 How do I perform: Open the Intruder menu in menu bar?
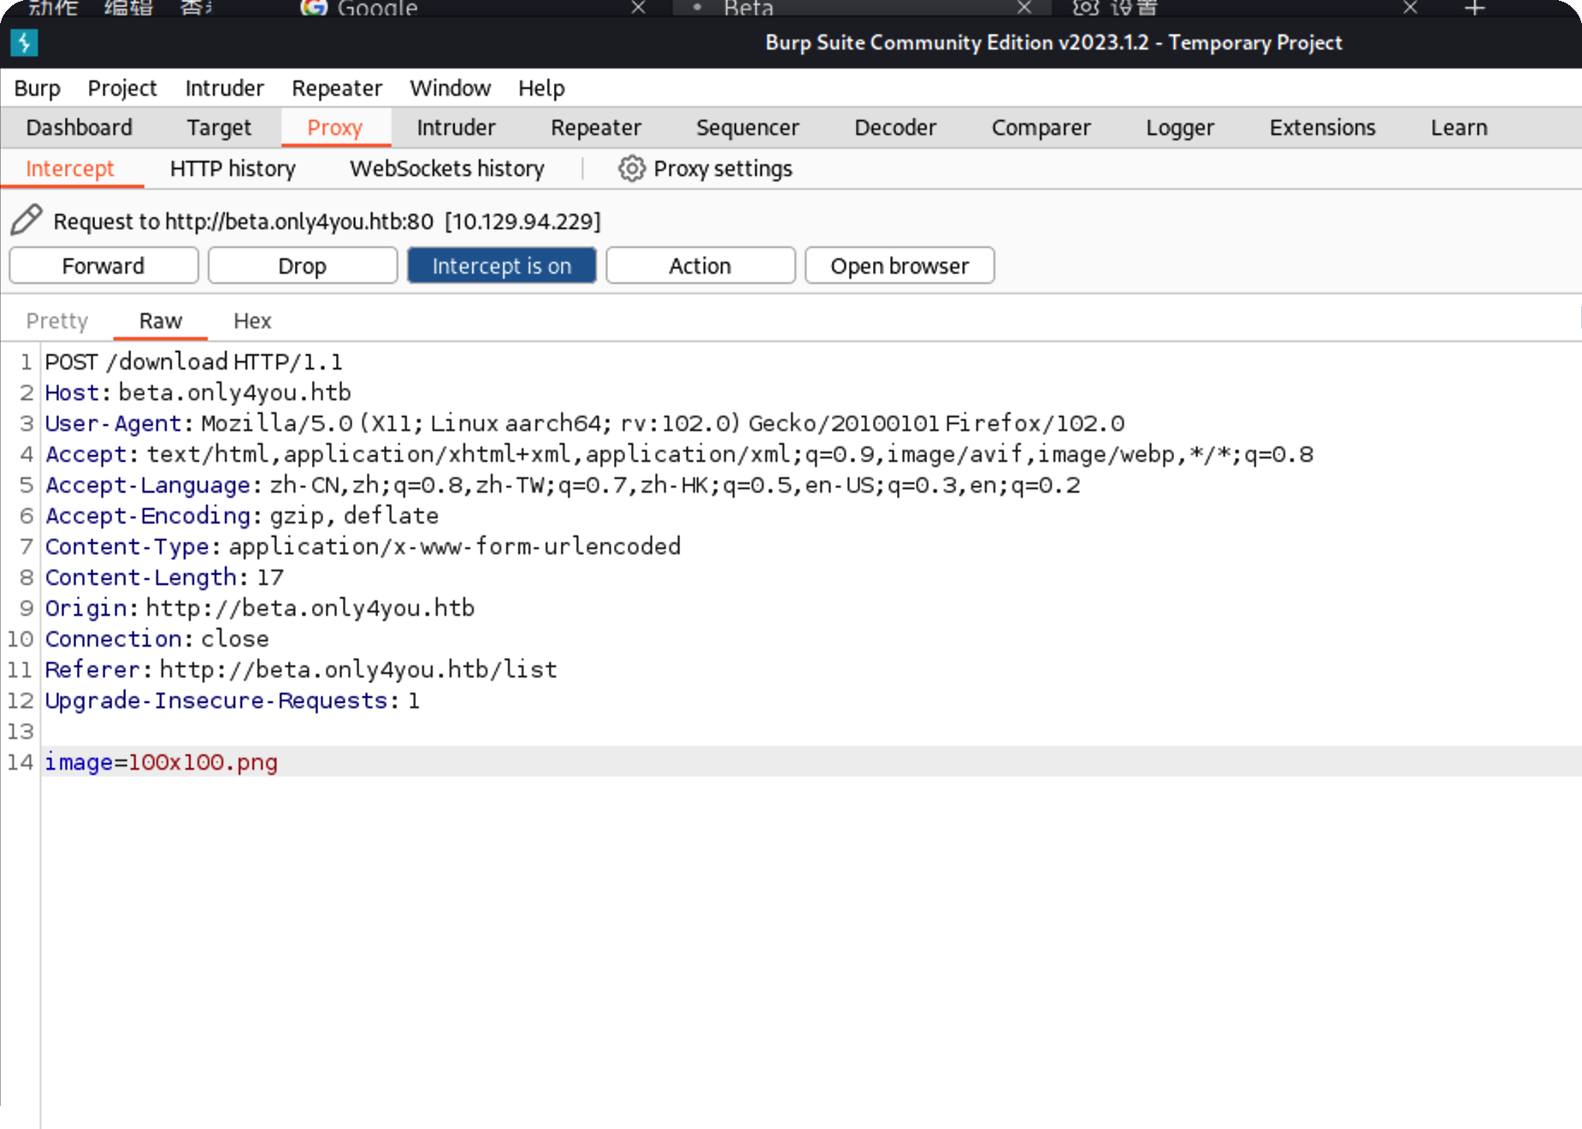pos(224,88)
